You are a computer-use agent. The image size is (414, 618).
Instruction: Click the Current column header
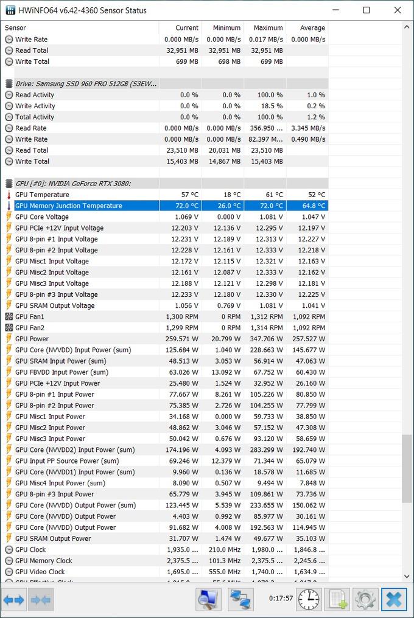(x=180, y=27)
